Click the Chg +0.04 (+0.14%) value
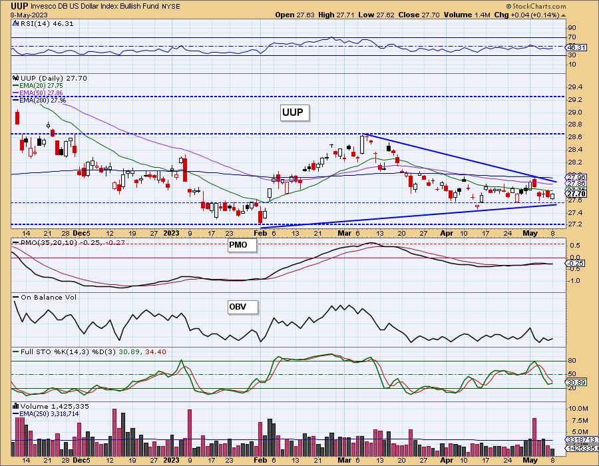This screenshot has height=466, width=599. 526,15
